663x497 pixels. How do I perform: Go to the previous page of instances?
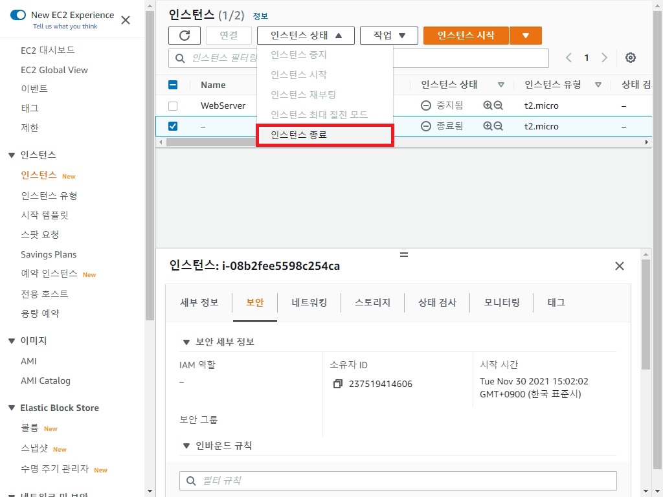(x=568, y=58)
